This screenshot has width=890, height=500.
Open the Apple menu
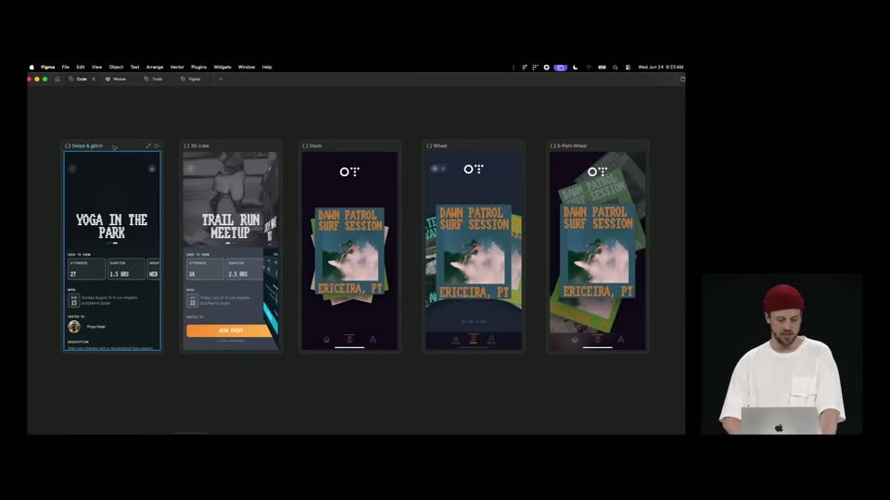(x=32, y=67)
